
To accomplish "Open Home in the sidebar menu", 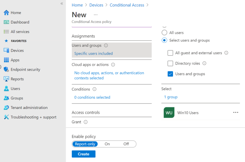I will (x=16, y=13).
